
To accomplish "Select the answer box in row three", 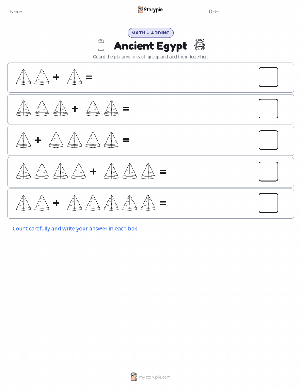I will click(x=268, y=140).
